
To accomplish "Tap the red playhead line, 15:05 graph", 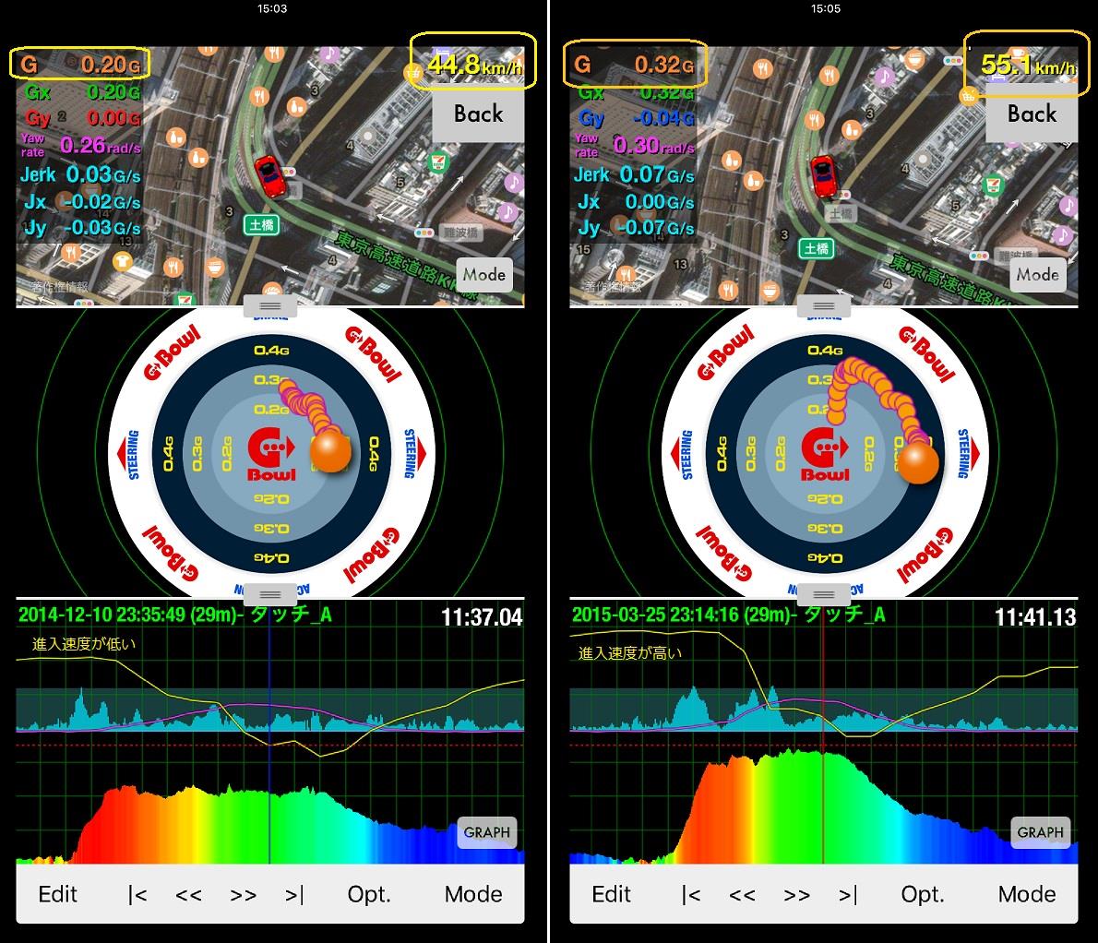I will 823,735.
